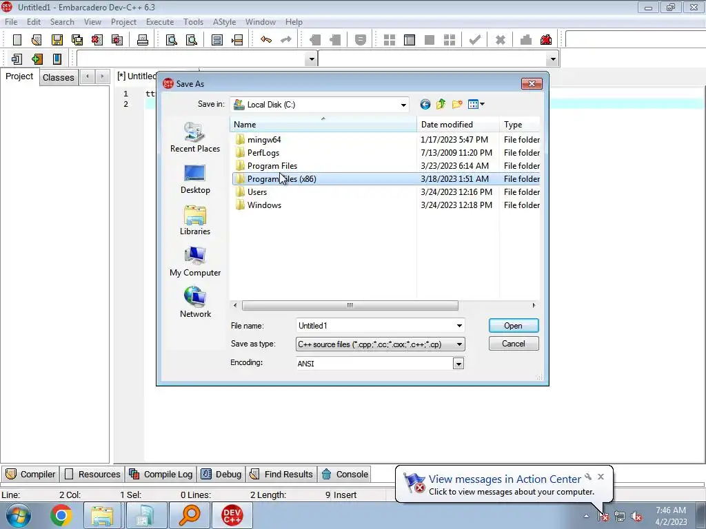Image resolution: width=706 pixels, height=529 pixels.
Task: Click the File name input field
Action: point(376,326)
